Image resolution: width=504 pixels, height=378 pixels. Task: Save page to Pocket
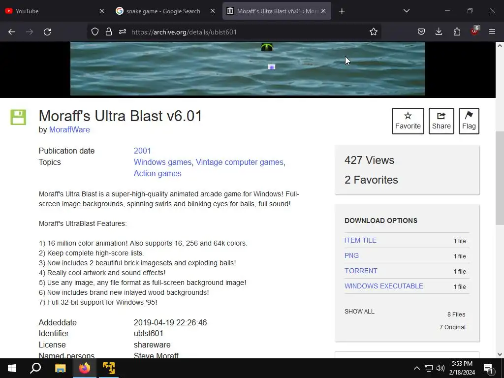coord(421,32)
